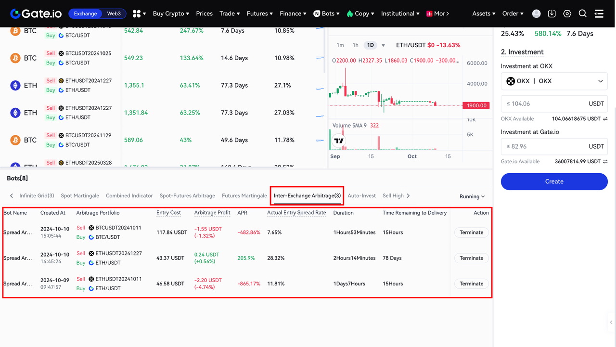Screen dimensions: 616x347
Task: Open the Running status filter dropdown
Action: click(472, 196)
